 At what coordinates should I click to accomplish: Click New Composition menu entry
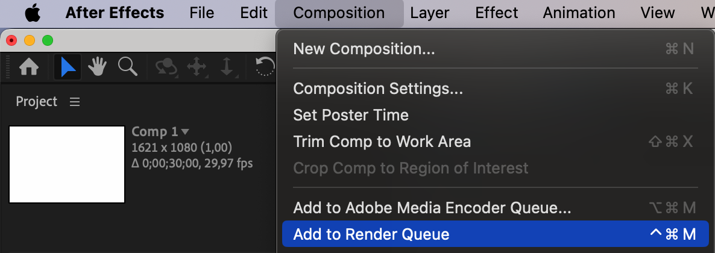(x=364, y=49)
